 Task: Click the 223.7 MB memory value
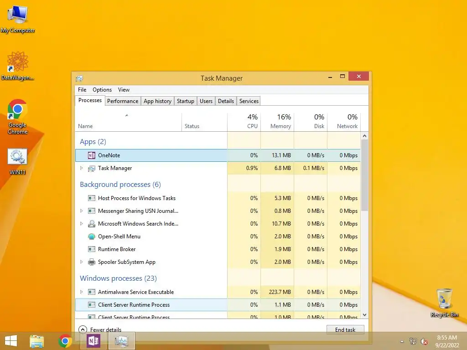click(280, 292)
